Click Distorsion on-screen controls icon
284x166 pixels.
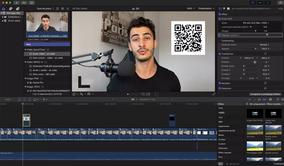click(x=265, y=88)
